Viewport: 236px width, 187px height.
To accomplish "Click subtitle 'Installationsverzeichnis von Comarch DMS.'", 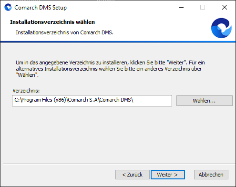I will click(x=64, y=32).
